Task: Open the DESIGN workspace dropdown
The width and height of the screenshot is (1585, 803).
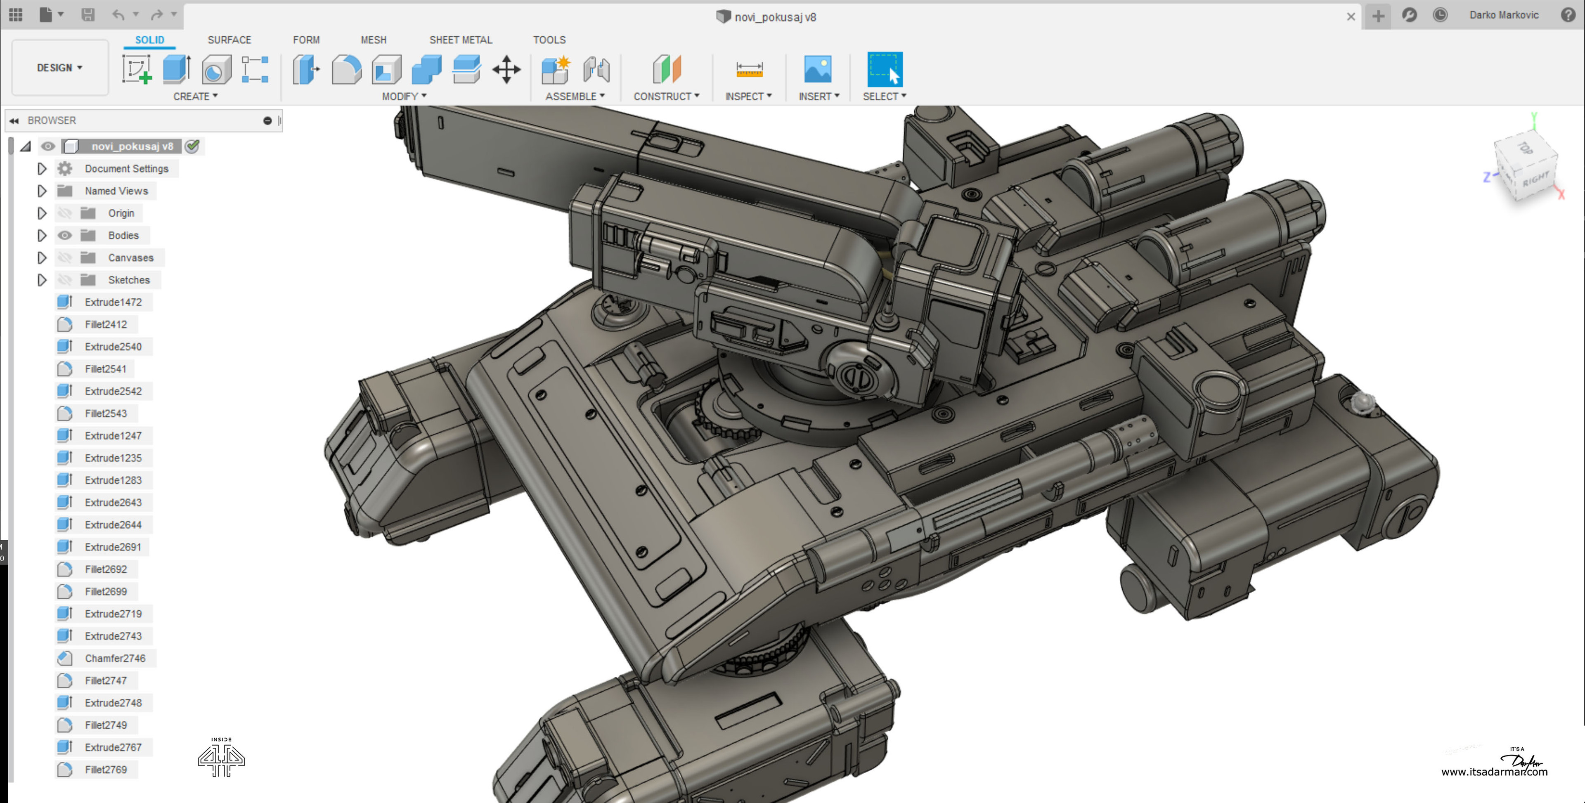Action: click(60, 68)
